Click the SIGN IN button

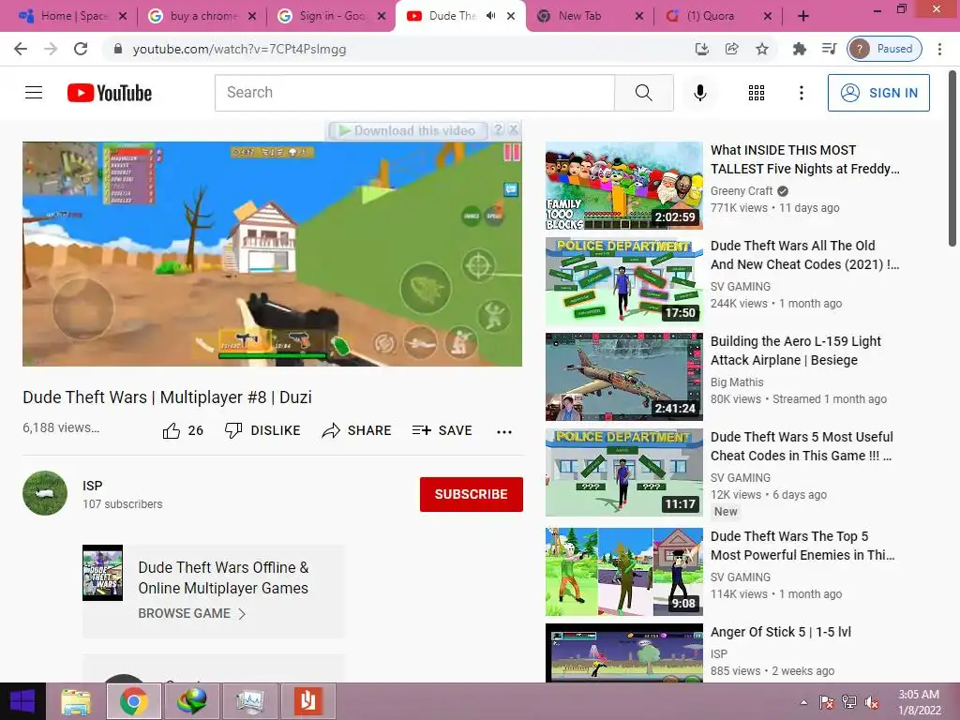[878, 93]
